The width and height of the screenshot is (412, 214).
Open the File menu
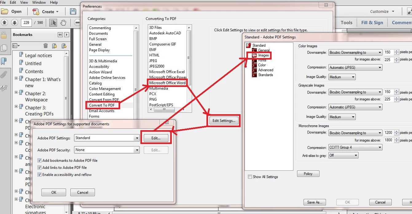point(3,2)
